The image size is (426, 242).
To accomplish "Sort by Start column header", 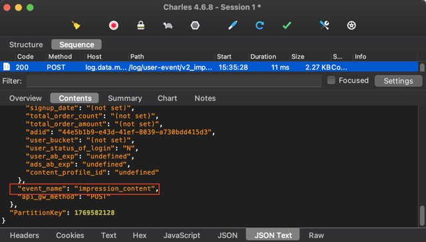I will tap(224, 57).
